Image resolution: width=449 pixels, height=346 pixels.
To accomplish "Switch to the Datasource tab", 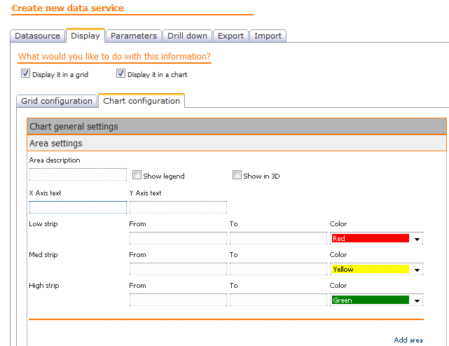I will (38, 36).
